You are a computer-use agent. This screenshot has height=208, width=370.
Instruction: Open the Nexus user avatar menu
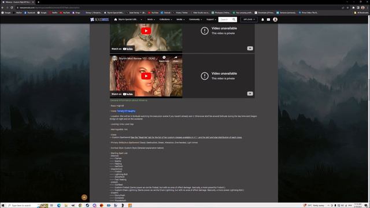coord(275,20)
